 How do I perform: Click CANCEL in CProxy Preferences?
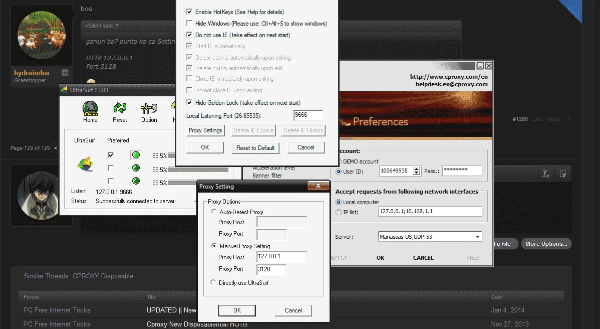coord(423,258)
